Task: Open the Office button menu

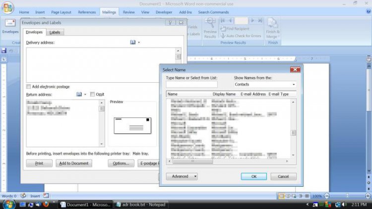Action: (7, 7)
